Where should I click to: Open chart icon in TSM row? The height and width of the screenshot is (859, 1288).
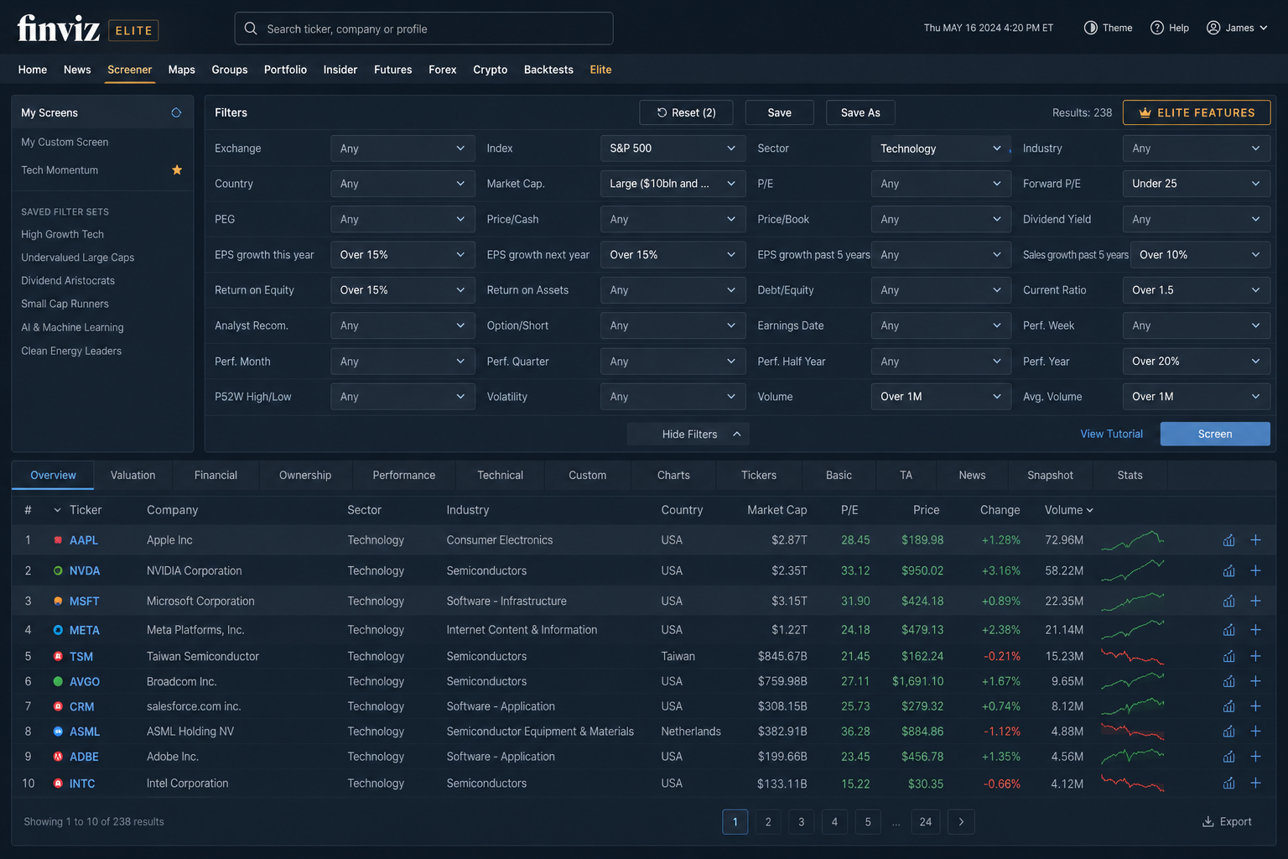pos(1228,656)
